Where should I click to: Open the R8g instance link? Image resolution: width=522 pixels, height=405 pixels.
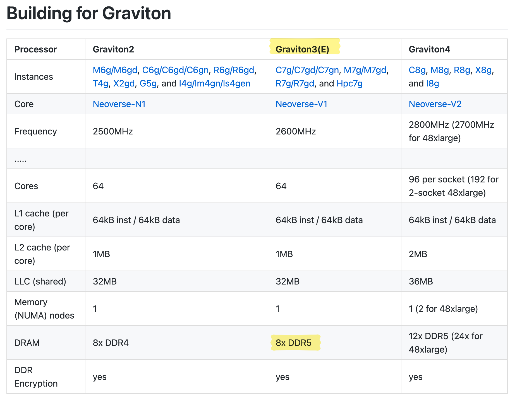point(462,70)
